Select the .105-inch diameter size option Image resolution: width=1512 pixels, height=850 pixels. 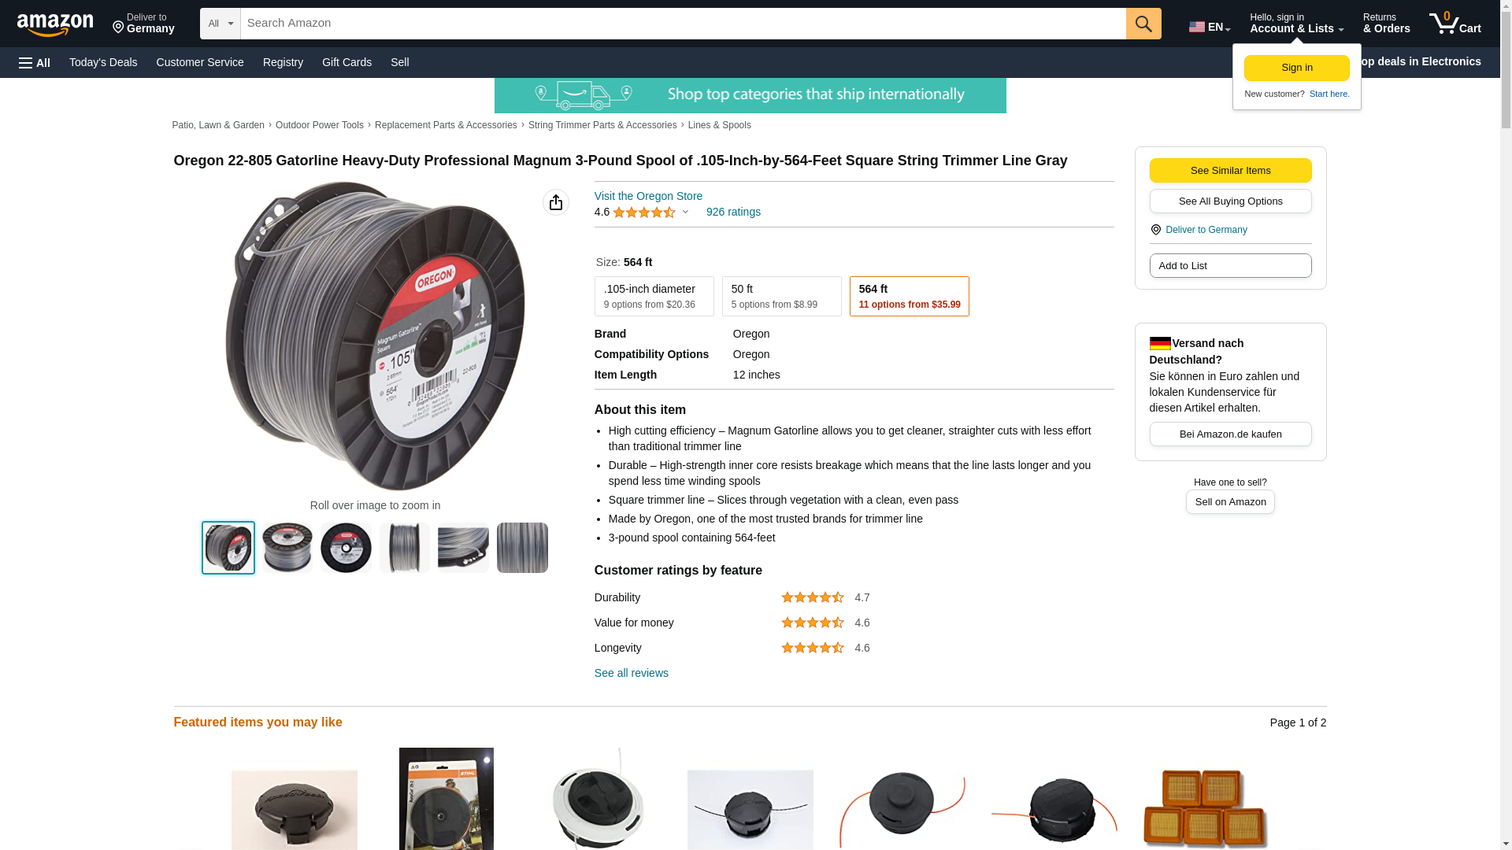click(x=654, y=297)
